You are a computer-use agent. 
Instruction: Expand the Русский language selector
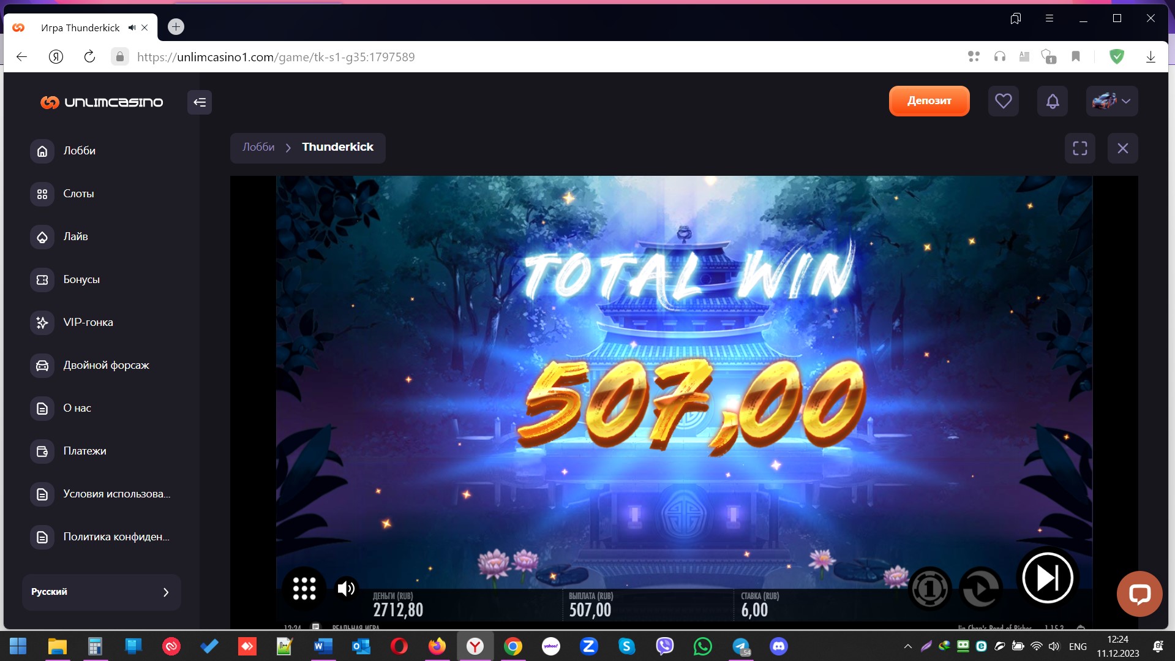point(102,592)
